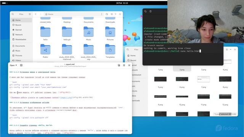Viewport: 244px width, 137px height.
Task: Click the 'git config --global user.name' line
Action: pyautogui.click(x=30, y=85)
